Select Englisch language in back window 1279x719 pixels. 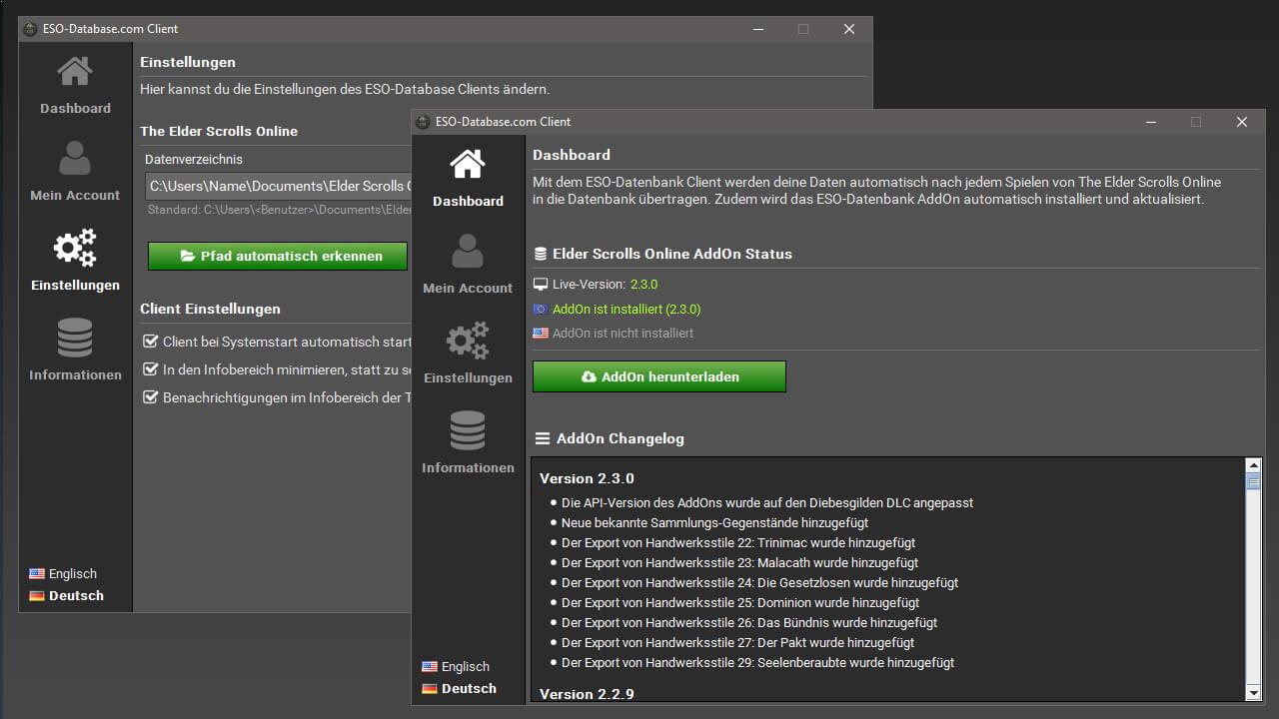click(x=73, y=574)
